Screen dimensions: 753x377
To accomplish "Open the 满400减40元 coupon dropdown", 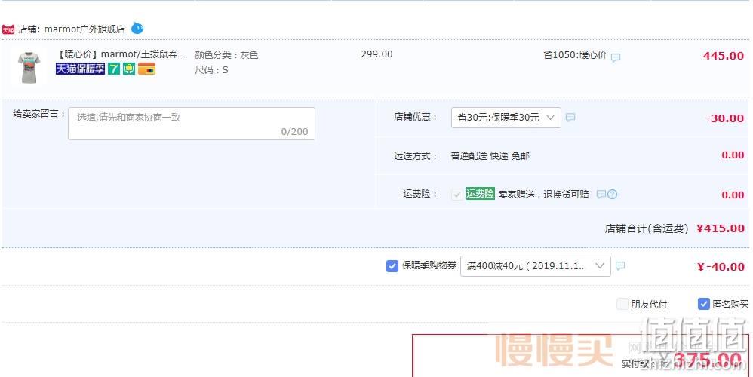I will click(x=536, y=266).
